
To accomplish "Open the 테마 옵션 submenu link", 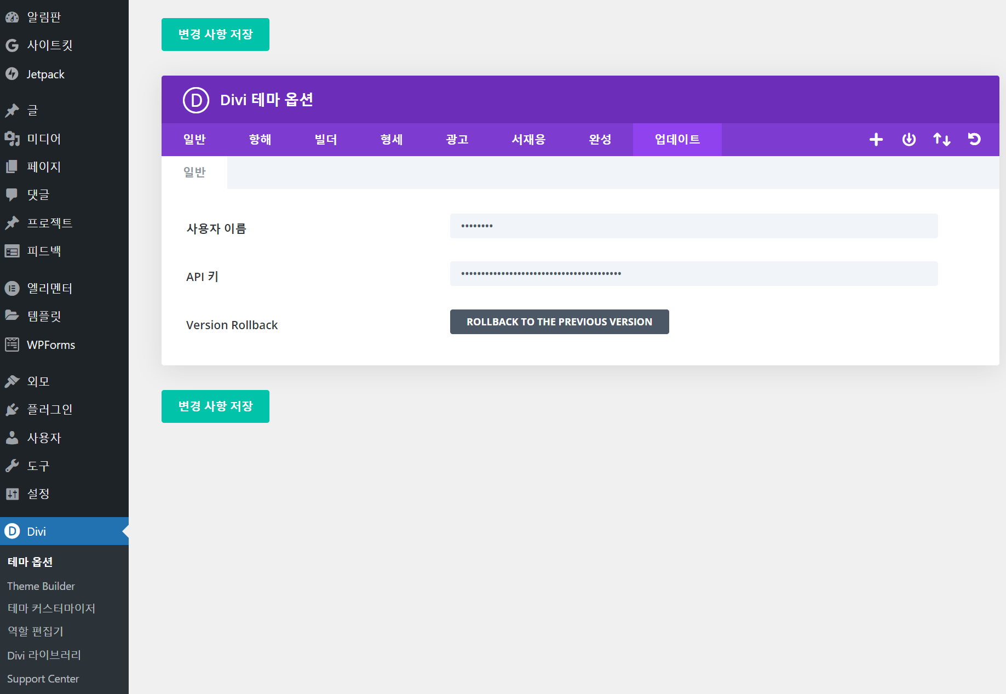I will click(30, 562).
